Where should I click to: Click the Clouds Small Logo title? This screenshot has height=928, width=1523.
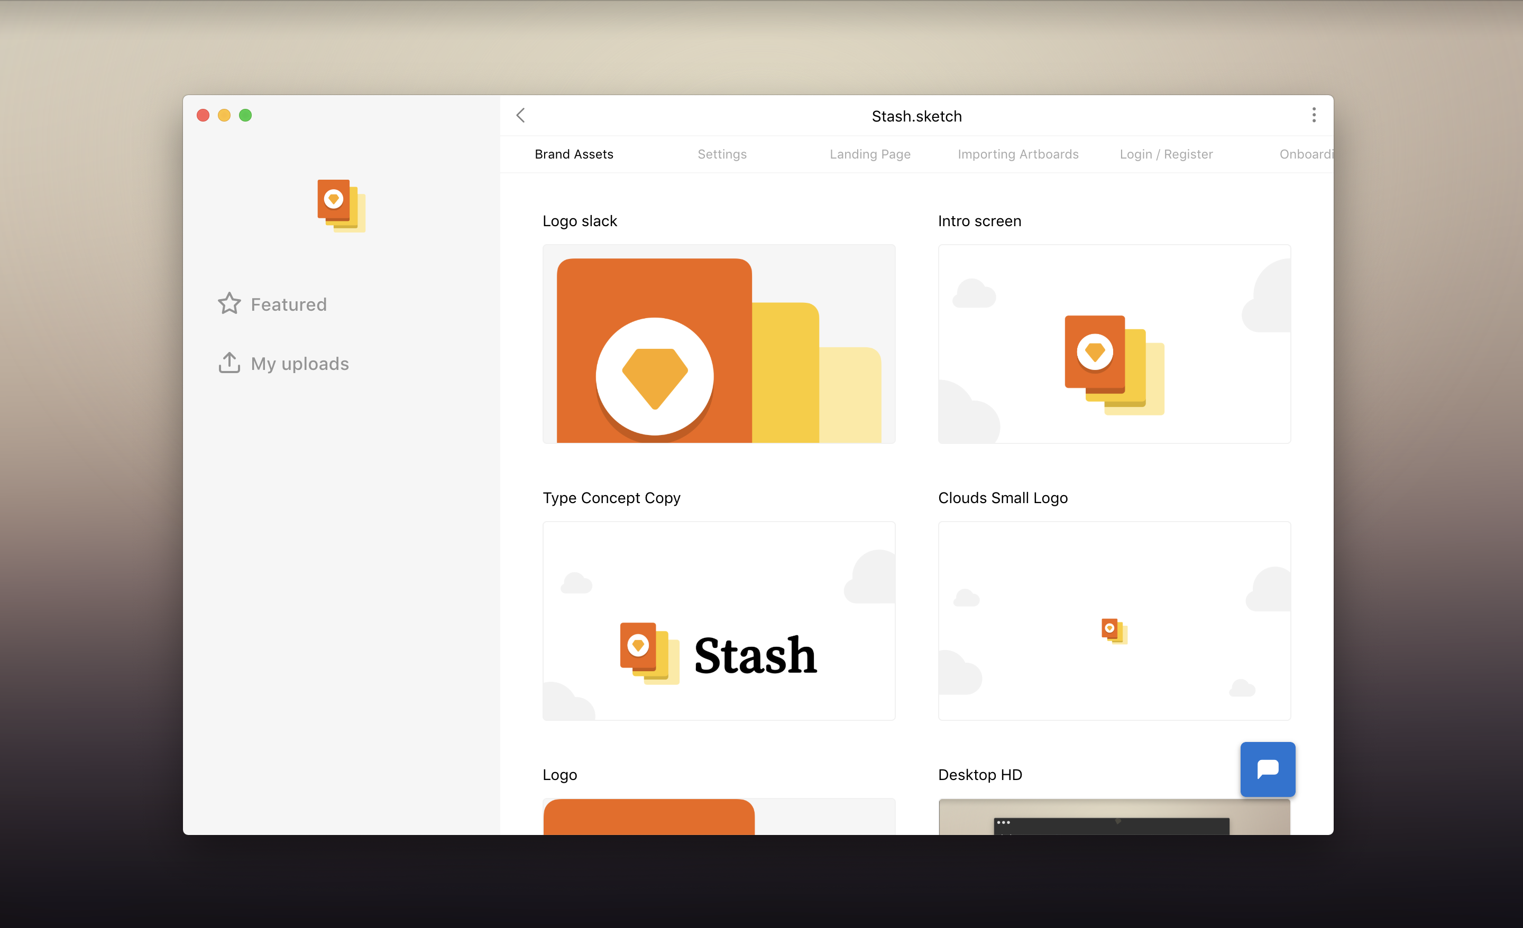1003,498
